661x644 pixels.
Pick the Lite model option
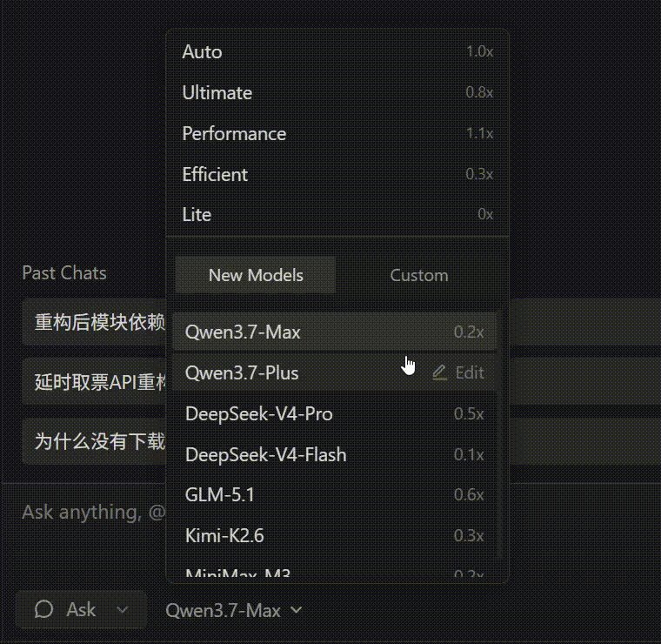(337, 214)
